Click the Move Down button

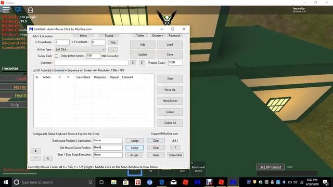pos(170,101)
